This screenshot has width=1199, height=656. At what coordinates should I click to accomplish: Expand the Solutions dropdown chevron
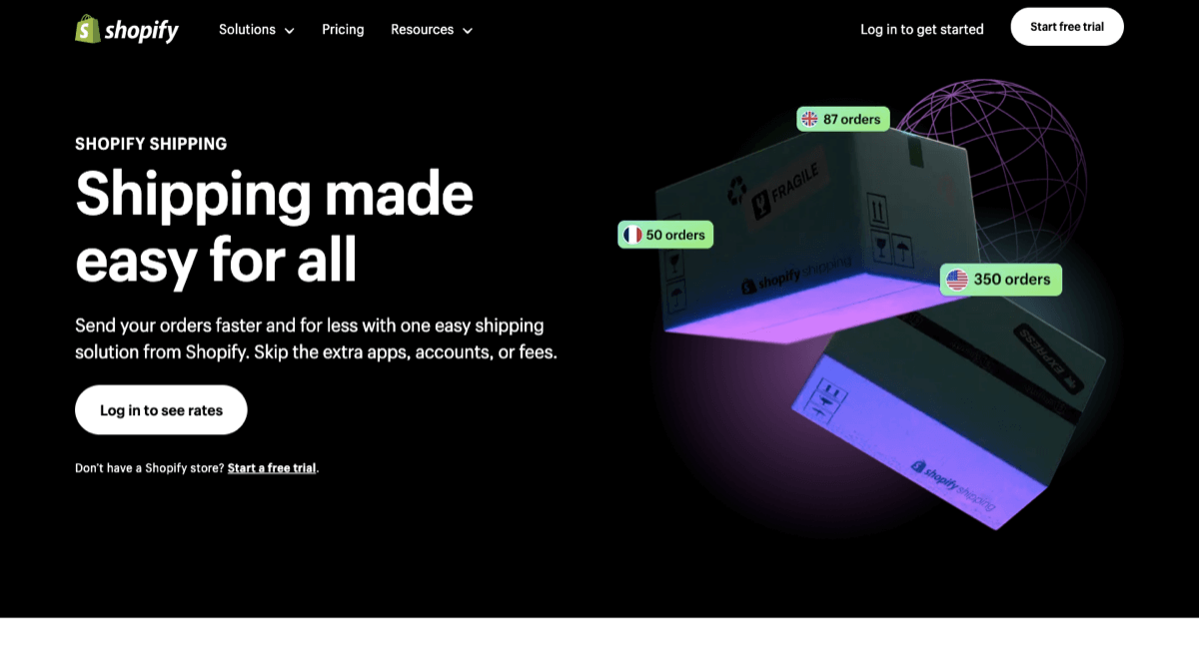(289, 31)
